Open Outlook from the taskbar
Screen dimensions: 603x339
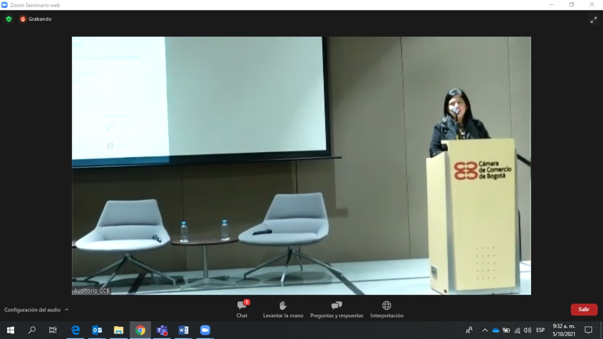point(97,330)
